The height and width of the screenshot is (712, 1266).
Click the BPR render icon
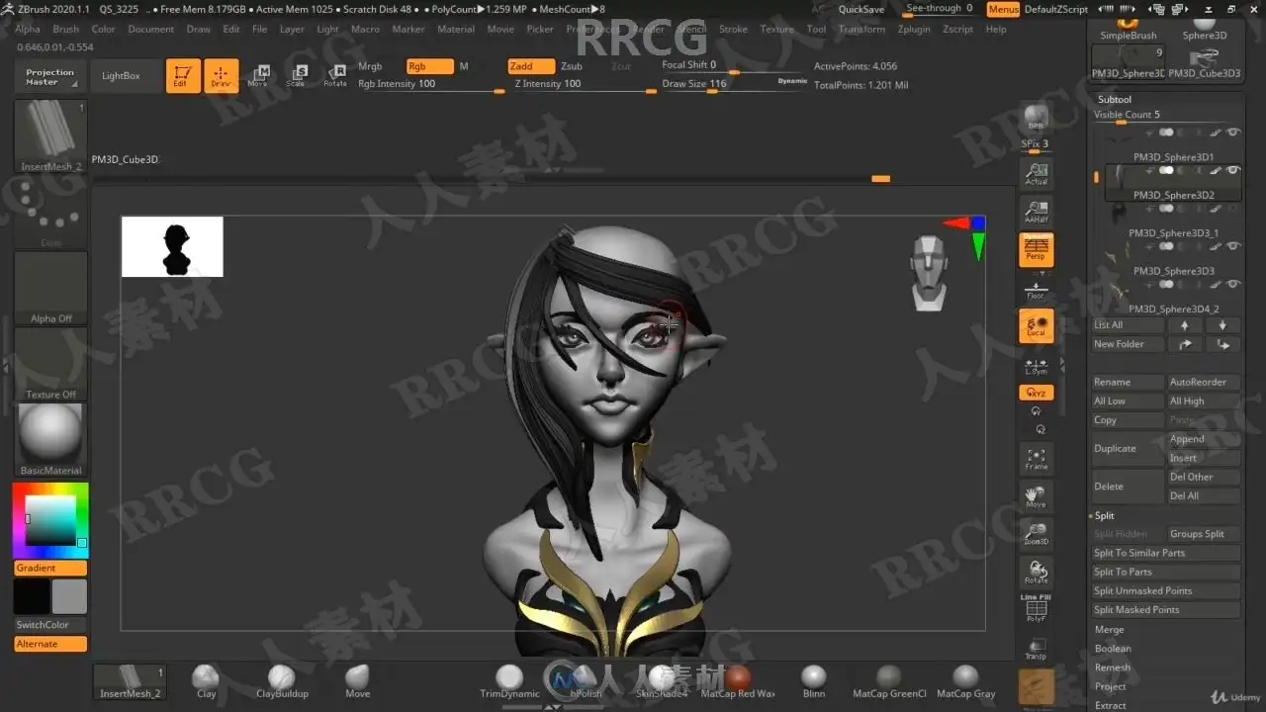pyautogui.click(x=1036, y=118)
